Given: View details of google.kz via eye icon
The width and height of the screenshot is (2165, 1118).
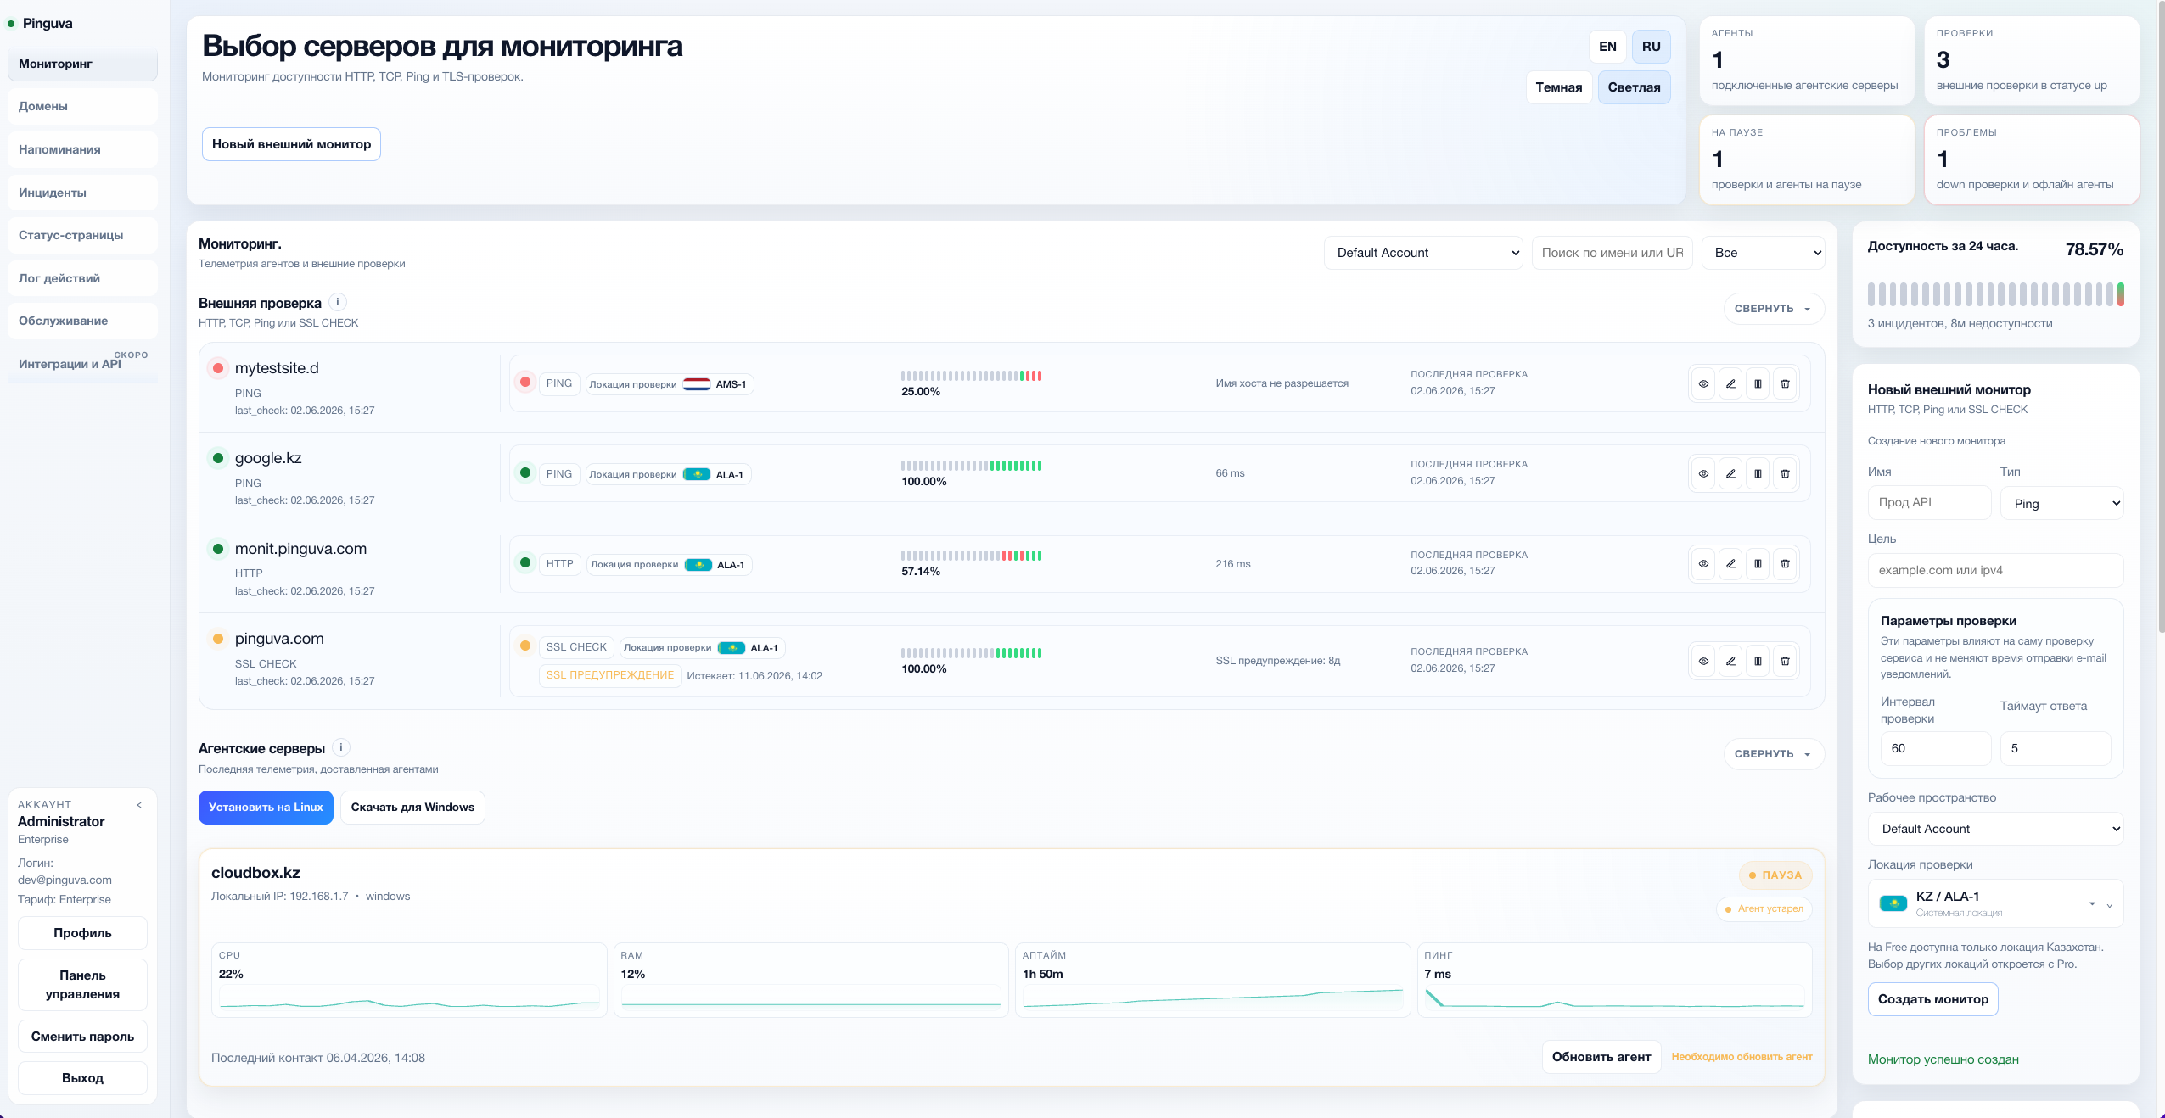Looking at the screenshot, I should (1703, 473).
